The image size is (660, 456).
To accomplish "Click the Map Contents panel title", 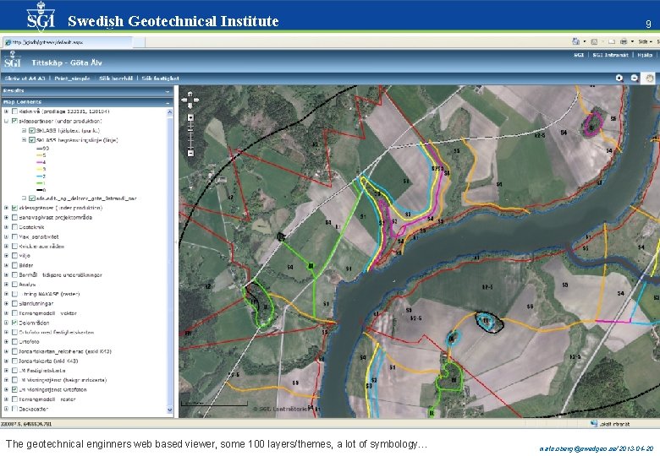I will [22, 102].
